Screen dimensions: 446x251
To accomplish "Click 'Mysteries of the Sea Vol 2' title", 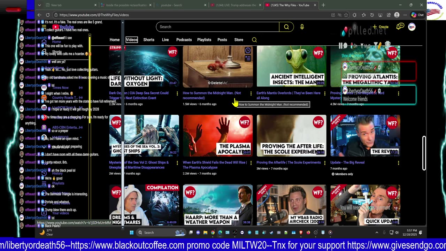I will 139,165.
